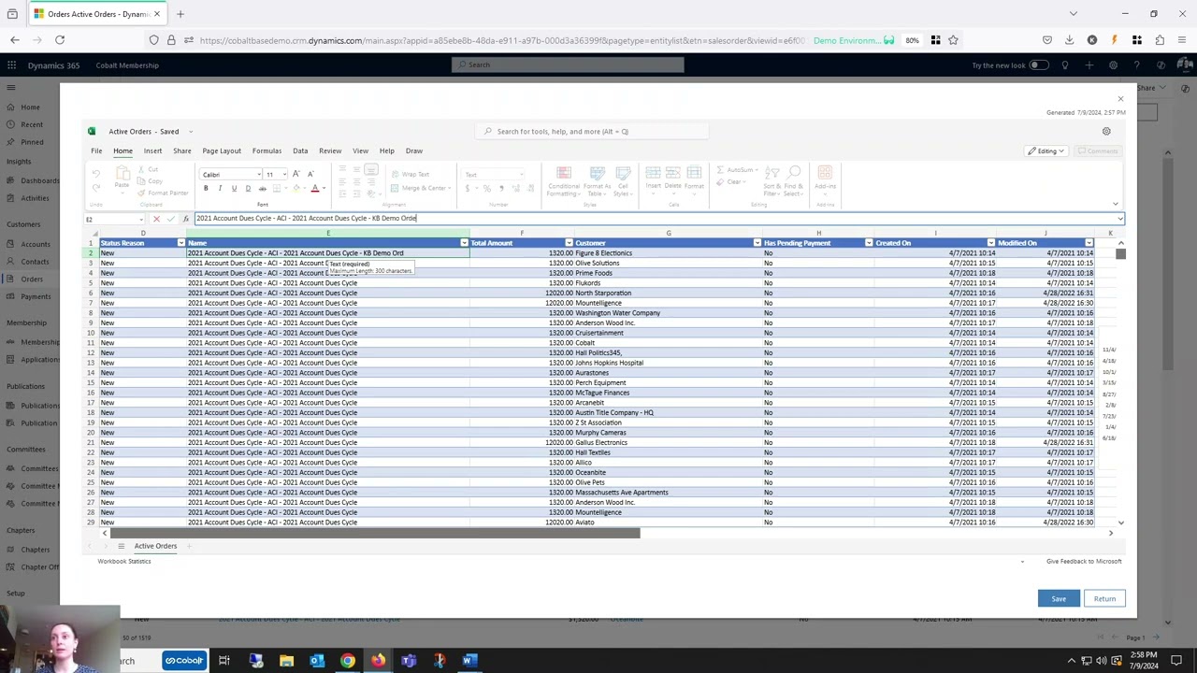The image size is (1197, 673).
Task: Click the Name Box showing E2
Action: [113, 219]
